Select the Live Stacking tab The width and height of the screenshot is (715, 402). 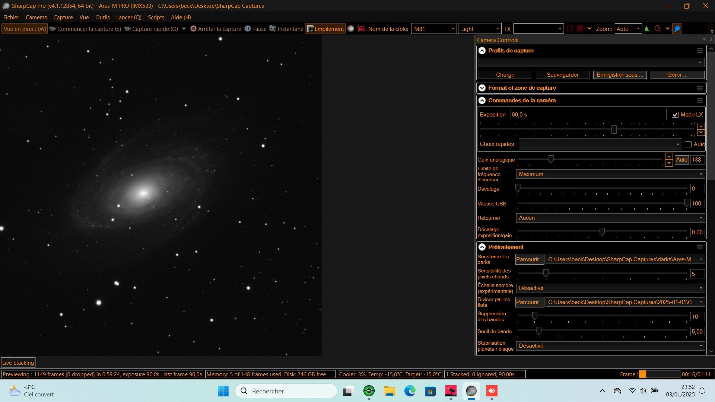18,363
